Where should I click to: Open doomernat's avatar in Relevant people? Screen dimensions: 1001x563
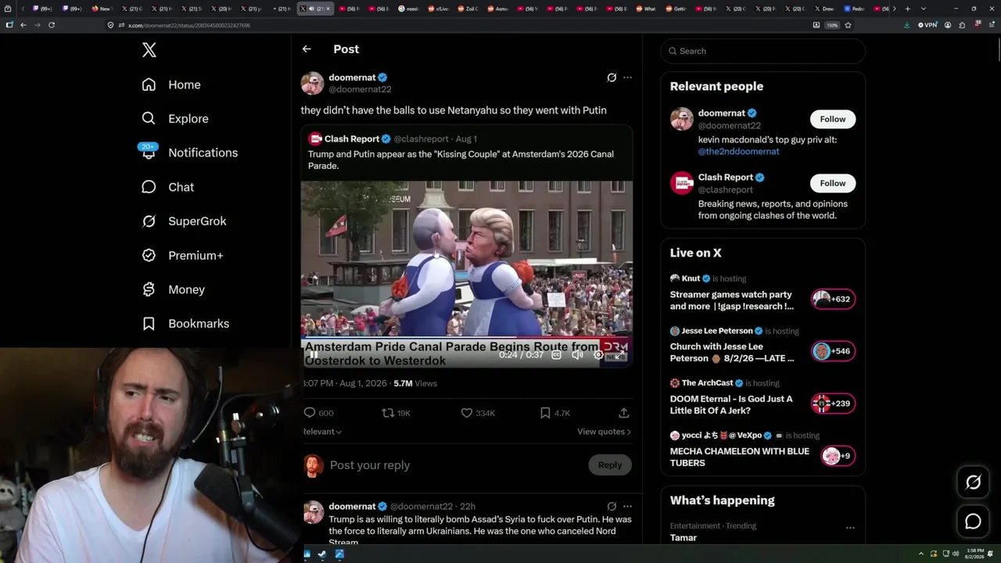click(x=682, y=119)
